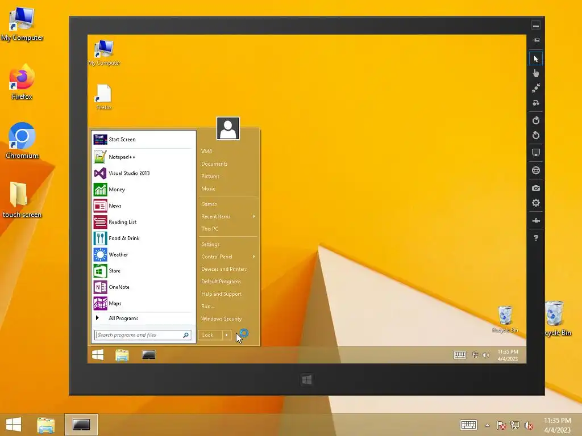Open screenshot settings gear in simulator
Screen dimensions: 582x436
(535, 203)
